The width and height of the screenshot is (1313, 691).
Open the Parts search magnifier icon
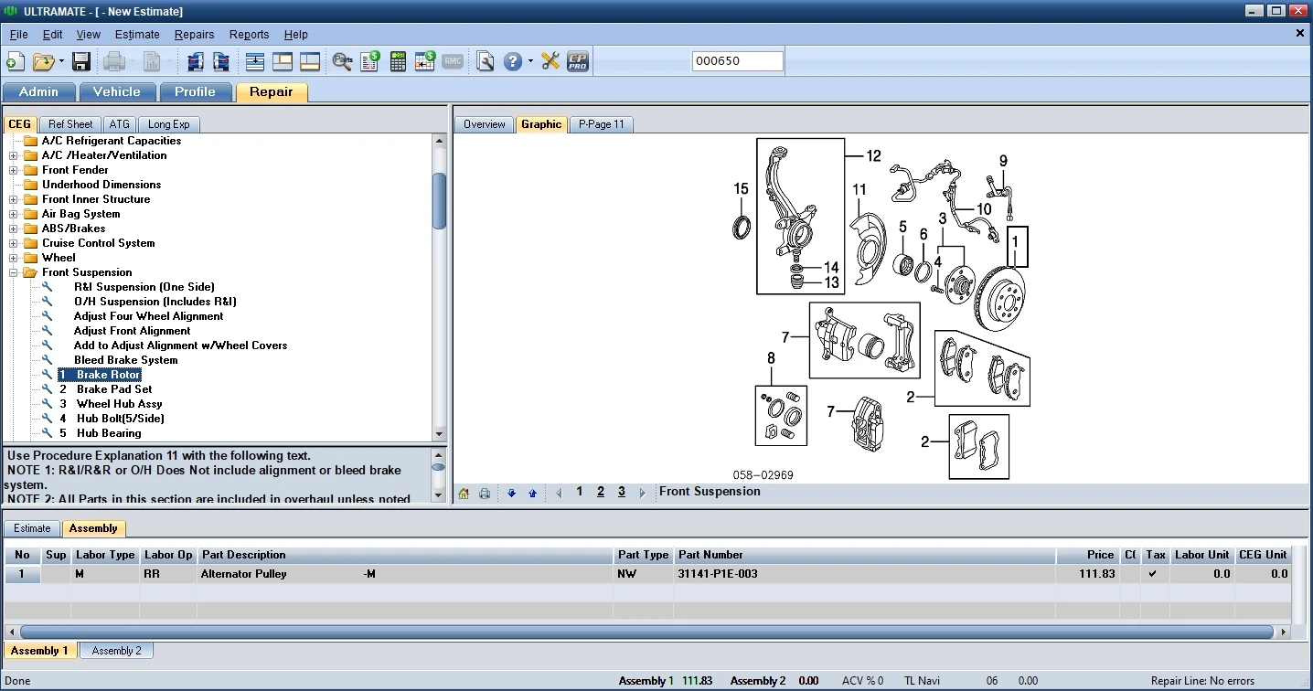tap(342, 62)
